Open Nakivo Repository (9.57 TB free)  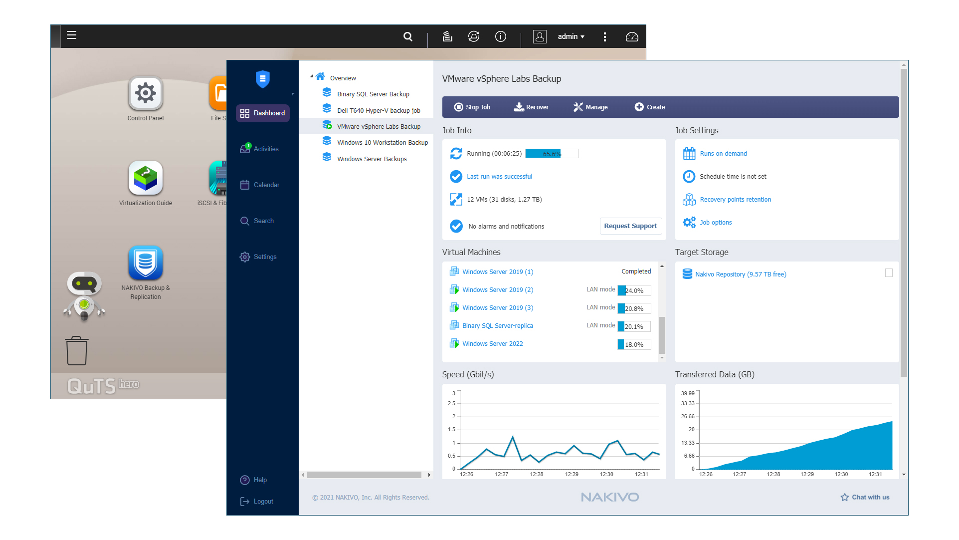[x=740, y=274]
